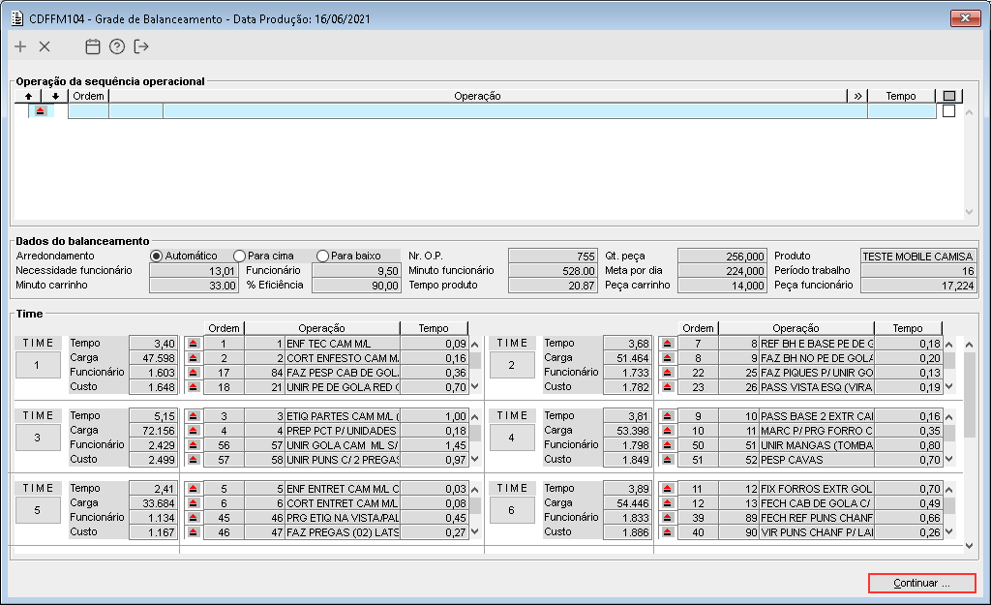Click the red eject icon beside PESP CAVAS

(x=668, y=460)
